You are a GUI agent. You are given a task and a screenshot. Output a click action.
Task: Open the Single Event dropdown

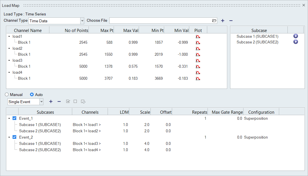(x=41, y=102)
